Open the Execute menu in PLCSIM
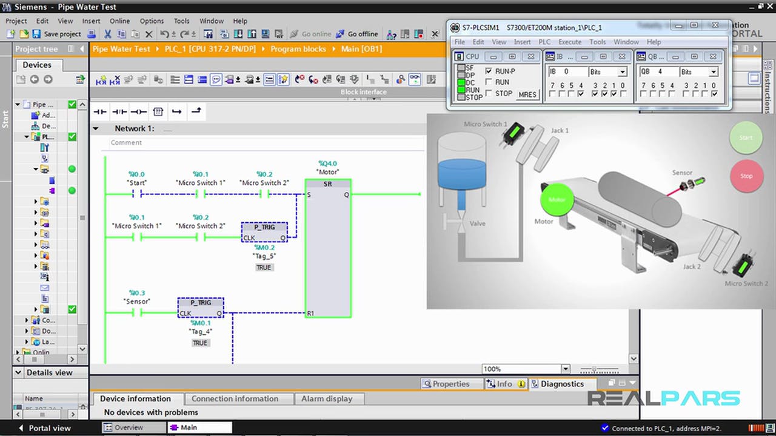 [x=570, y=42]
